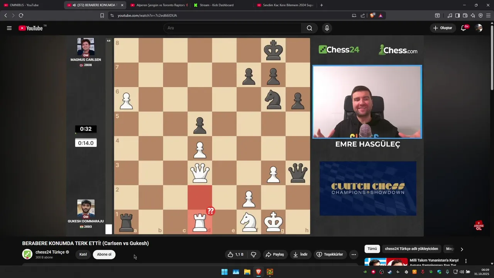Like the video with thumbs up
This screenshot has height=278, width=494.
[235, 254]
